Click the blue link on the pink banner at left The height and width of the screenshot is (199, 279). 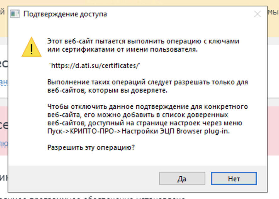pyautogui.click(x=4, y=143)
